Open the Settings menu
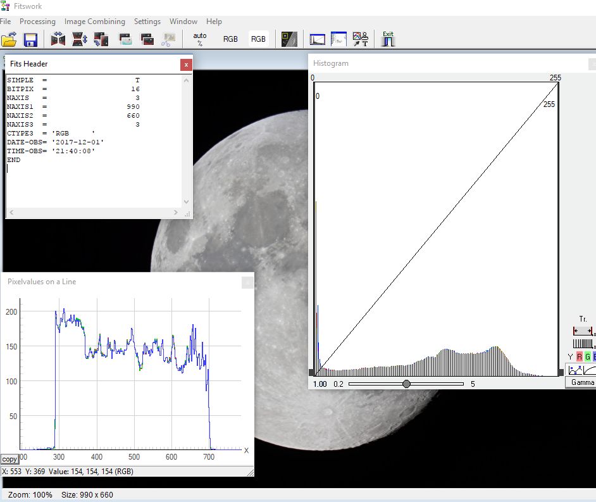This screenshot has height=502, width=596. 147,22
